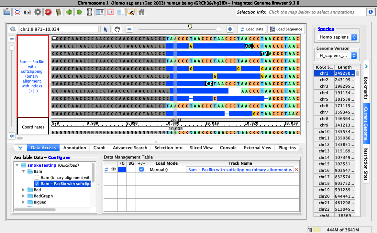Zoom in horizontally with the plus button
377x233 pixels.
point(230,29)
